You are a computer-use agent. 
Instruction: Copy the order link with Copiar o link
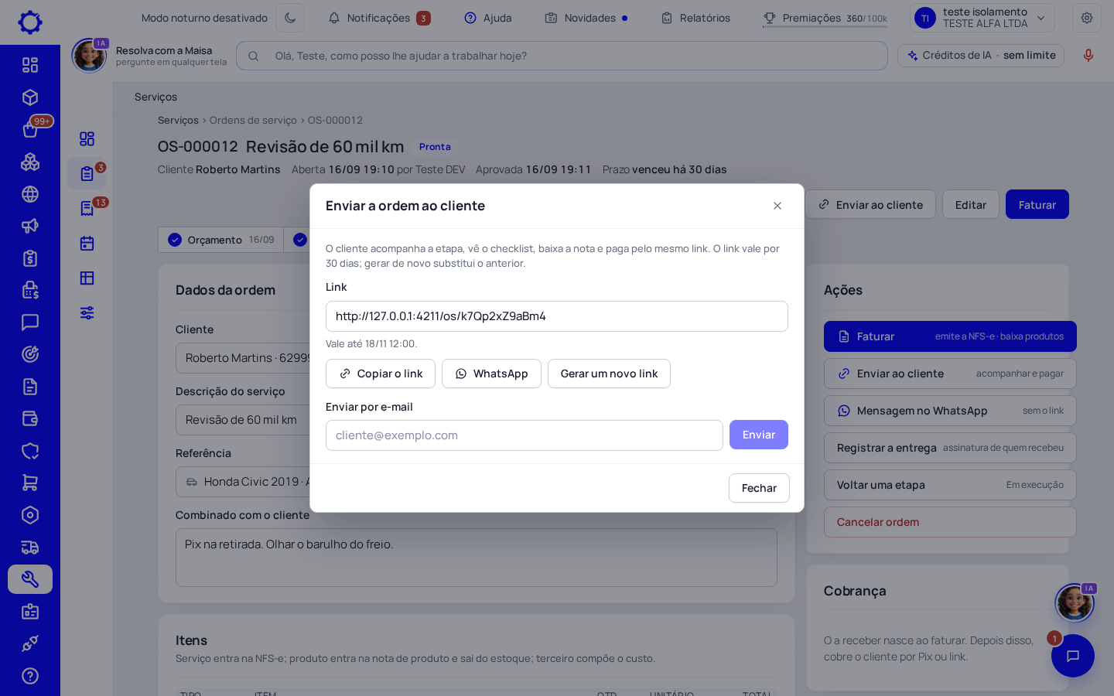tap(381, 374)
